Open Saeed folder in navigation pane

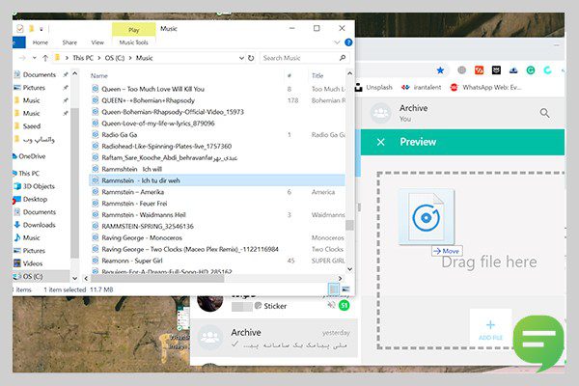32,126
